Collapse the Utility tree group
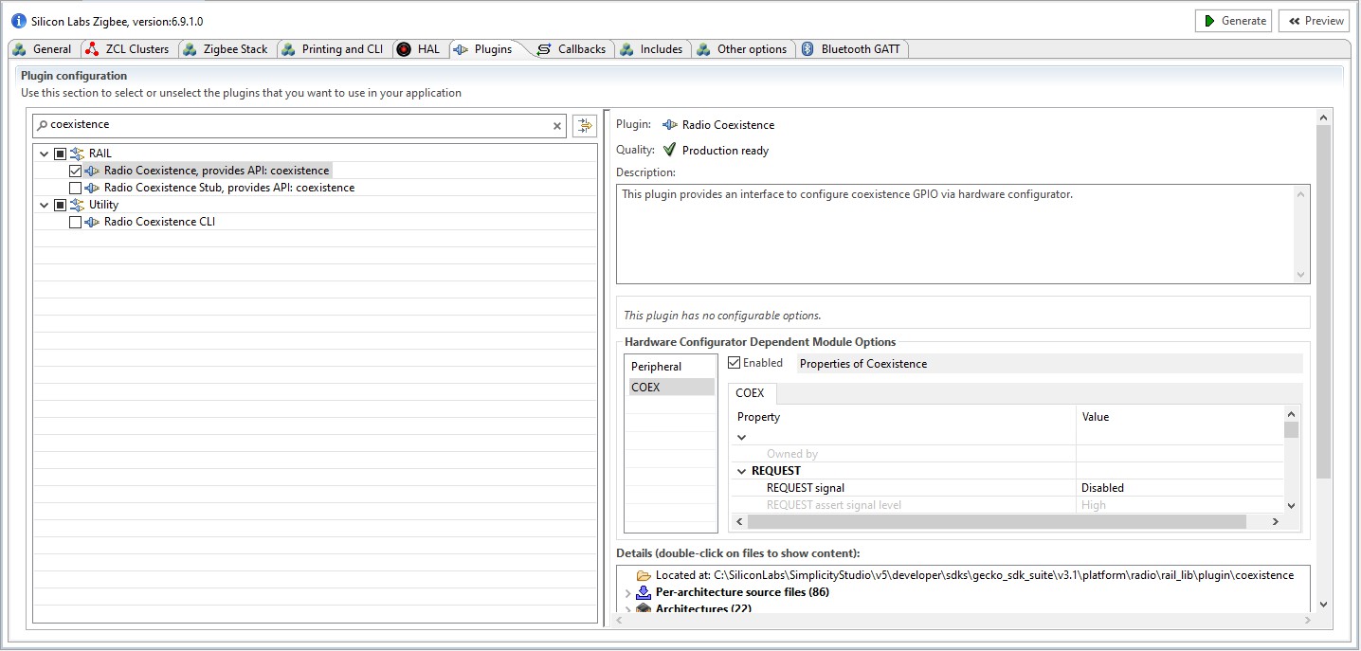This screenshot has height=651, width=1361. [x=44, y=205]
